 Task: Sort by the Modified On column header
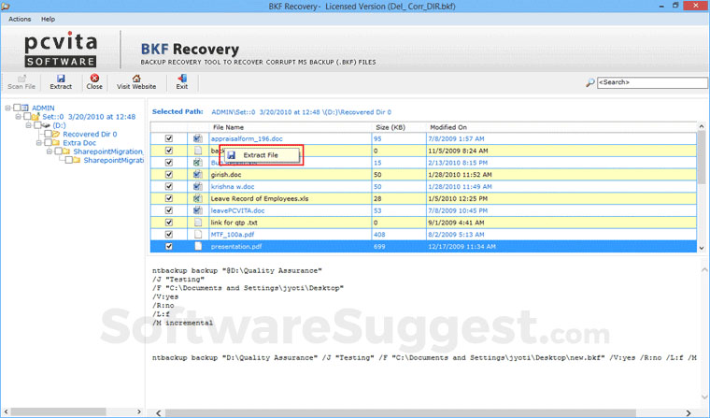tap(448, 126)
